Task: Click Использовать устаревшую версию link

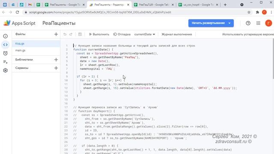Action: coord(248,34)
